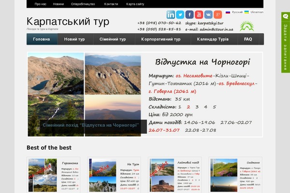Open the Сходження tour card
The height and width of the screenshot is (193, 290).
[x=235, y=175]
